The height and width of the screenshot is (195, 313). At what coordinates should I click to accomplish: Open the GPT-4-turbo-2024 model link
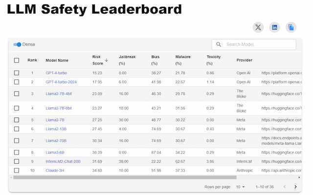coord(61,82)
